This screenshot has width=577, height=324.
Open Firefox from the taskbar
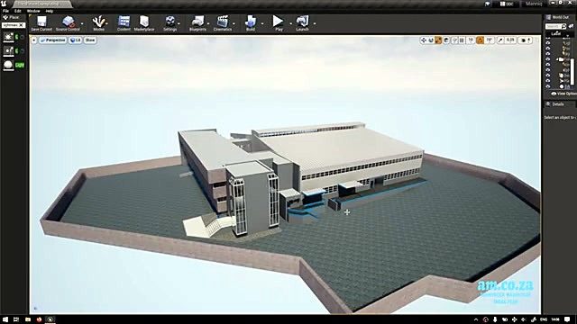coord(39,319)
